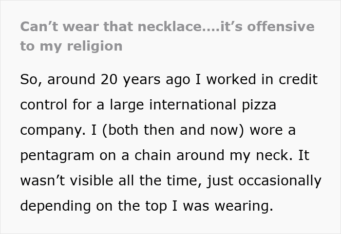
Task: Click the word "control" starting the second line
Action: coord(44,105)
